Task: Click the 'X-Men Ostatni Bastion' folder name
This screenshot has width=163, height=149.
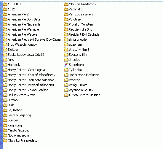Action: [x=84, y=95]
